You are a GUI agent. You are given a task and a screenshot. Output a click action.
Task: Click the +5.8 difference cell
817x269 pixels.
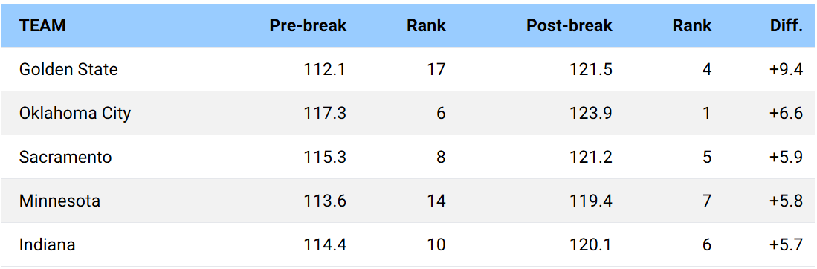pyautogui.click(x=787, y=201)
